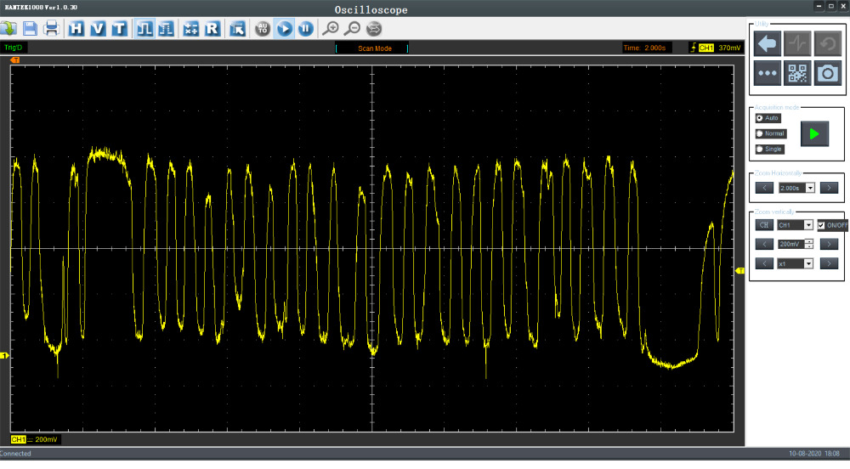This screenshot has height=469, width=850.
Task: Select the dotted square-wave display icon
Action: (x=167, y=28)
